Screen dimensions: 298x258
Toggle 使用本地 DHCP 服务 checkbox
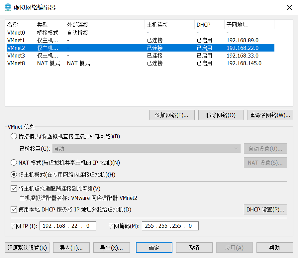[x=14, y=209]
